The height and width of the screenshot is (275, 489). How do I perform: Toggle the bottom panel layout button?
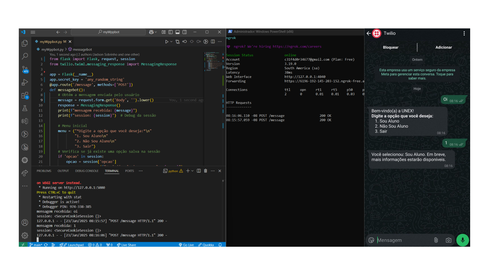point(178,32)
